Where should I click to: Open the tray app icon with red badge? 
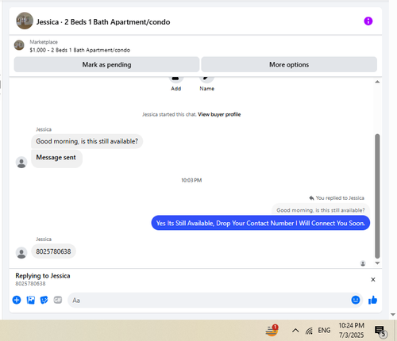pyautogui.click(x=272, y=331)
